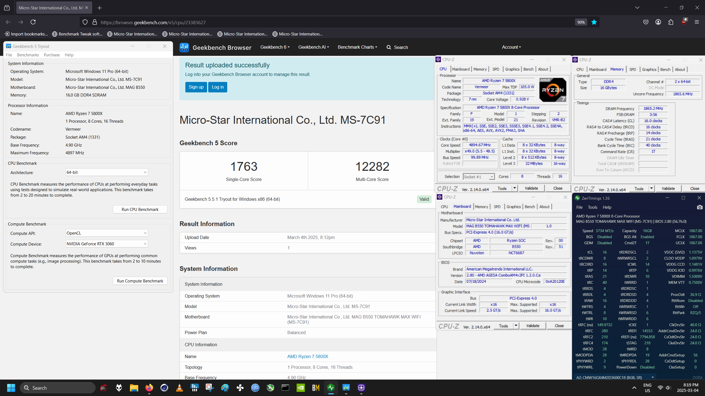Click the Sign up button

(196, 87)
